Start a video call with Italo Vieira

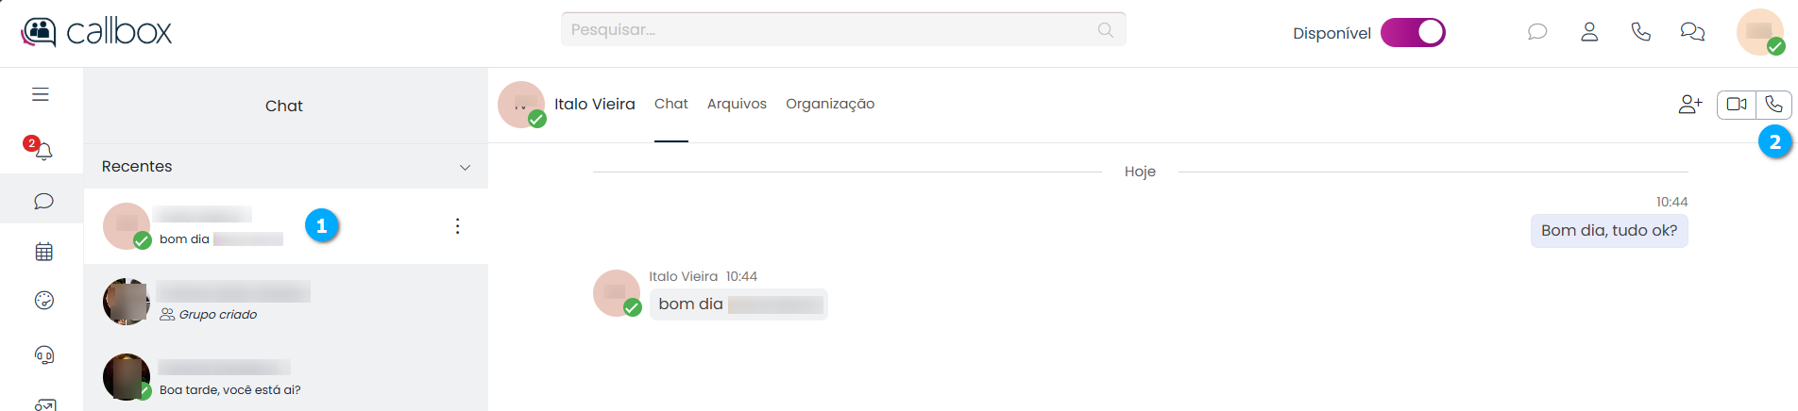click(x=1736, y=105)
